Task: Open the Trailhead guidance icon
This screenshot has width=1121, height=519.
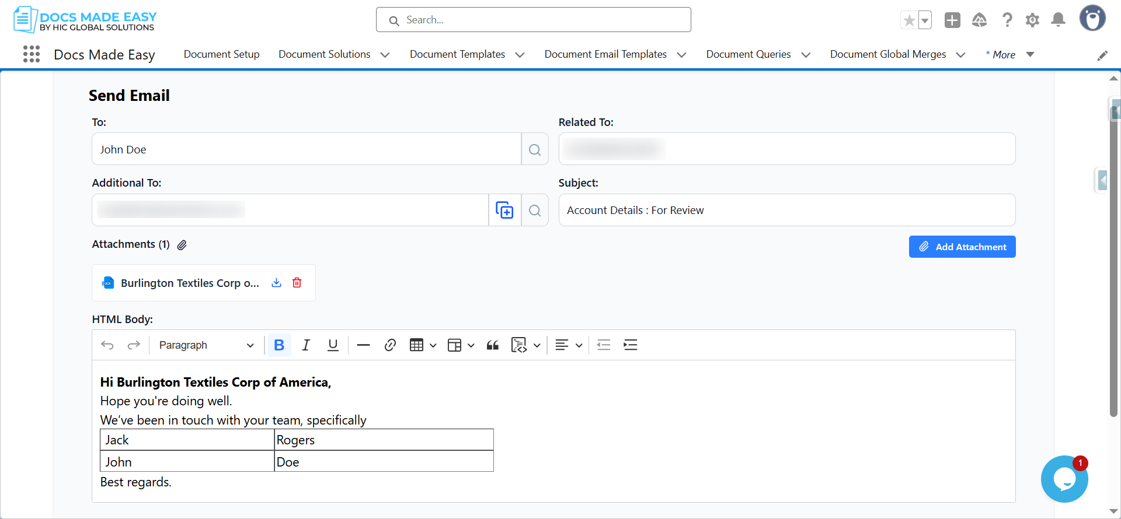Action: [980, 20]
